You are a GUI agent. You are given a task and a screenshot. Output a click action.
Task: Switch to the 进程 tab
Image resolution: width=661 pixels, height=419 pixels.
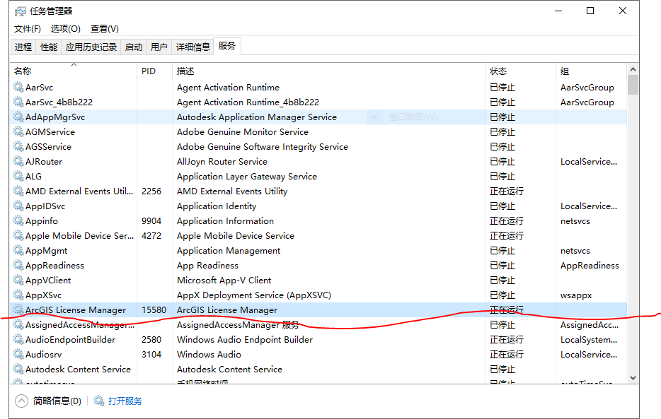tap(23, 46)
